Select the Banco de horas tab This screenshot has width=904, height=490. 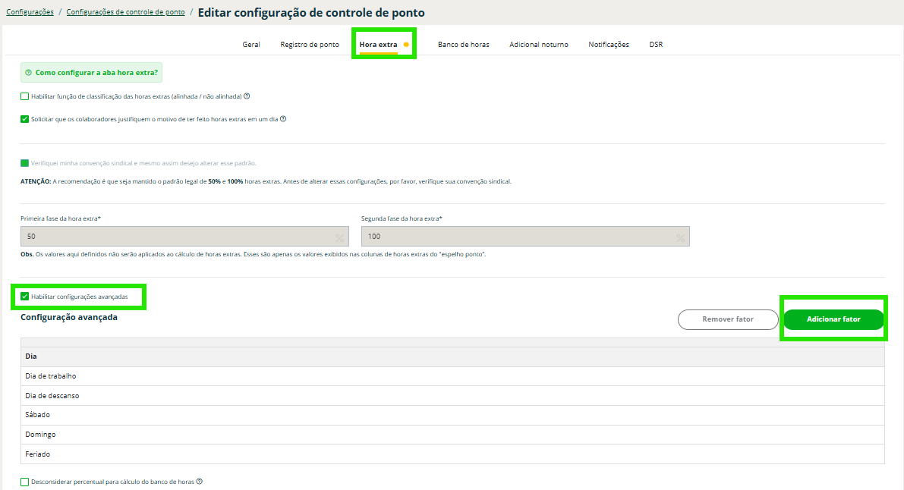point(463,45)
